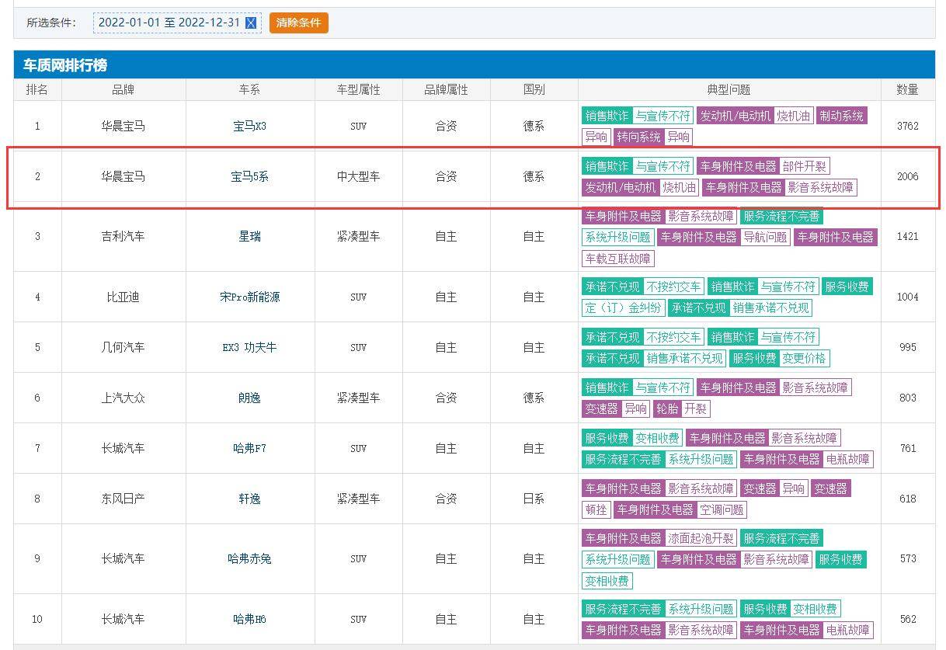Click 发动机/电动机 tag in 宝马5系 row
Image resolution: width=946 pixels, height=650 pixels.
coord(621,187)
